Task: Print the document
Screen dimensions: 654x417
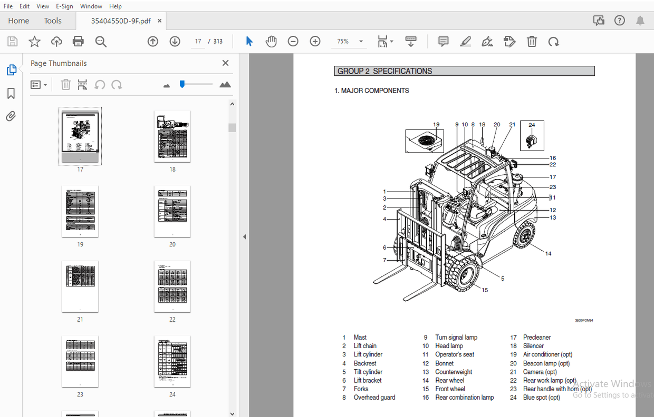Action: point(78,41)
